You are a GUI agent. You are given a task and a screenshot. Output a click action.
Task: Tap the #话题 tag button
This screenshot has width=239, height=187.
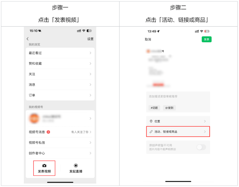pyautogui.click(x=154, y=108)
